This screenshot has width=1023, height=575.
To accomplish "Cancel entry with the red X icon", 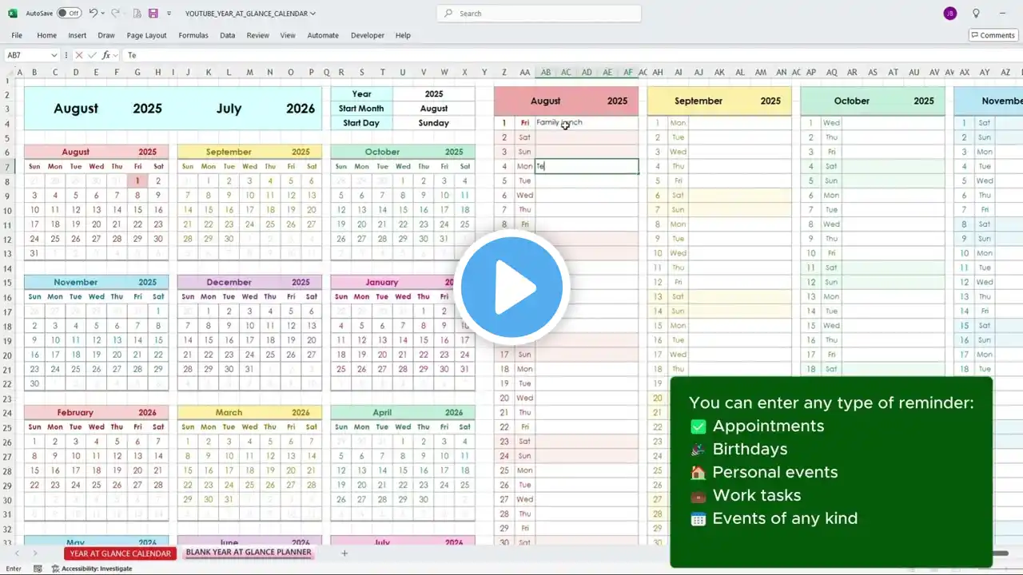I will pyautogui.click(x=78, y=55).
